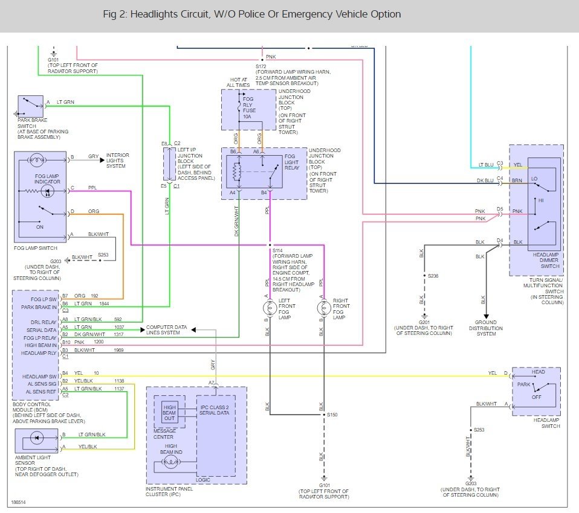579x513 pixels.
Task: Click the 'GROUND DISTRIBUTION SYSTEM' label
Action: 486,328
